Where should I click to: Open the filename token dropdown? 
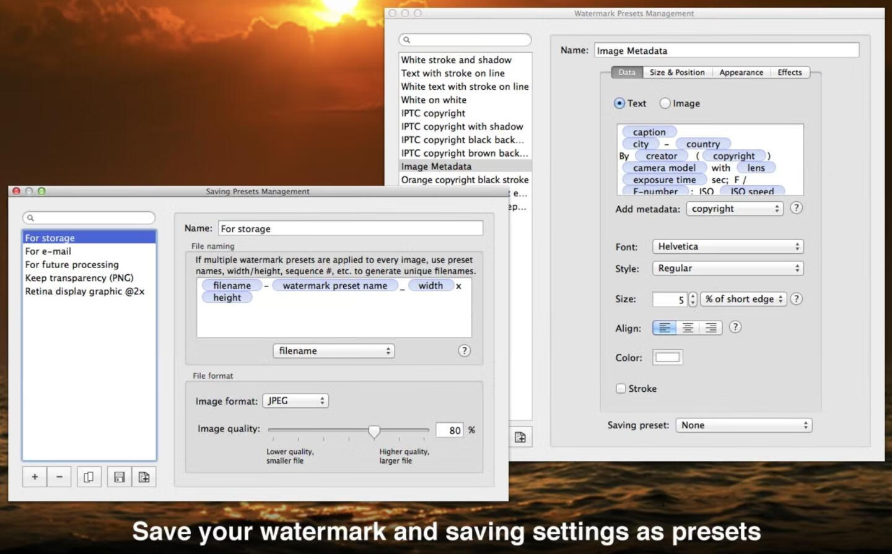pos(333,351)
